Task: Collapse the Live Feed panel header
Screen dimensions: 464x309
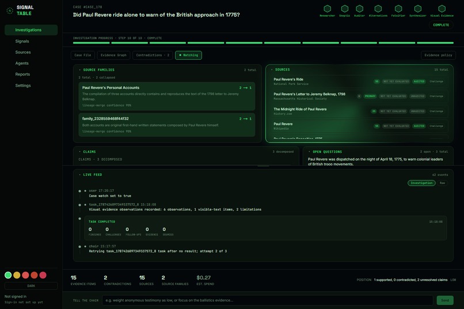Action: pyautogui.click(x=92, y=175)
